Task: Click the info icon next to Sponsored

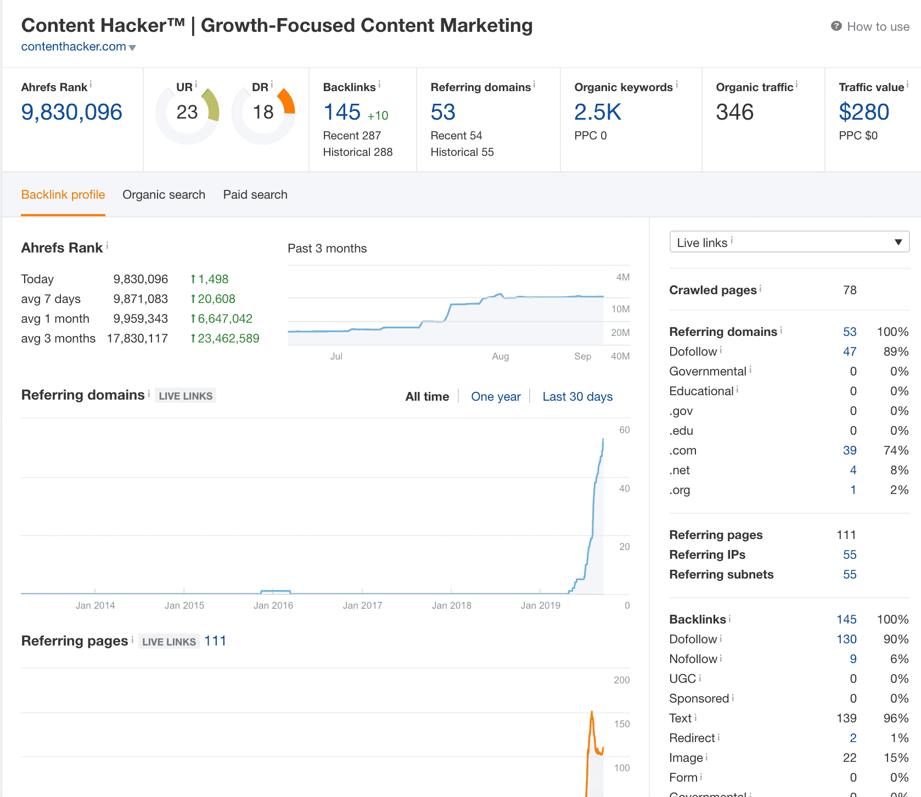Action: (733, 698)
